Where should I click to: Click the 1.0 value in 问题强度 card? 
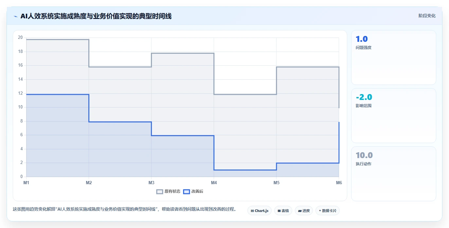pos(362,39)
